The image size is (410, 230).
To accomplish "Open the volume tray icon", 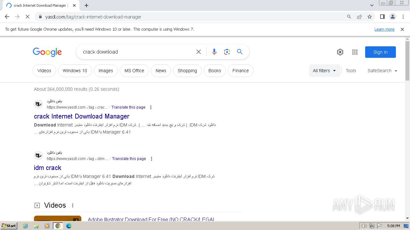I will 364,226.
